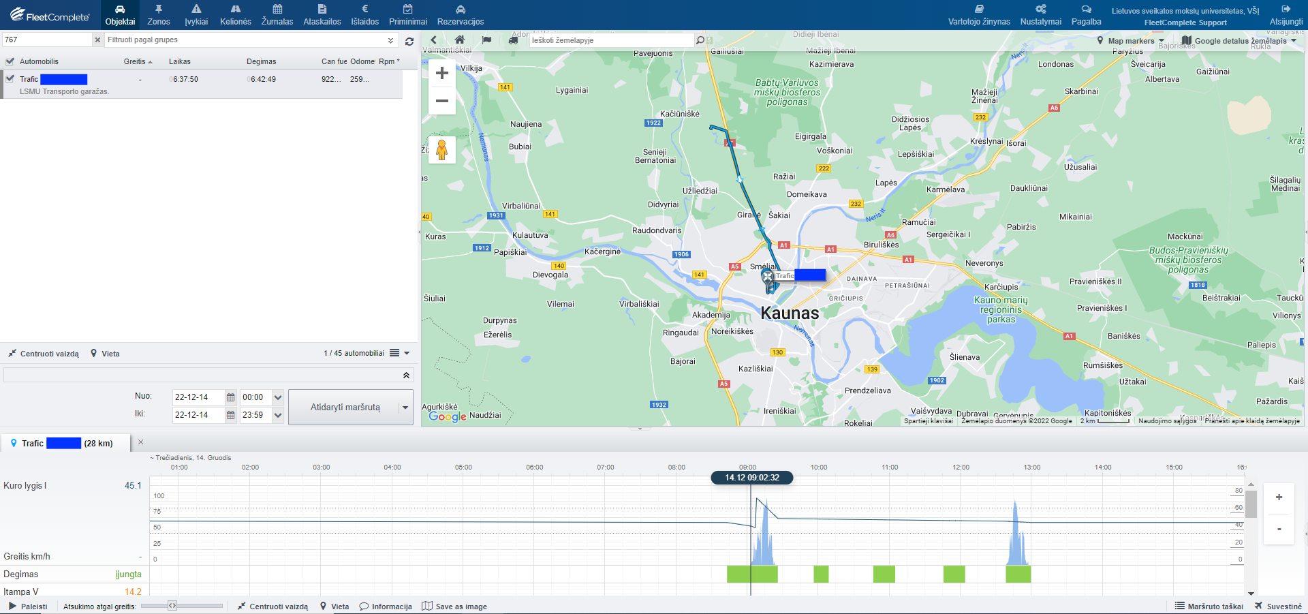Select the Street View pegman

[x=442, y=149]
